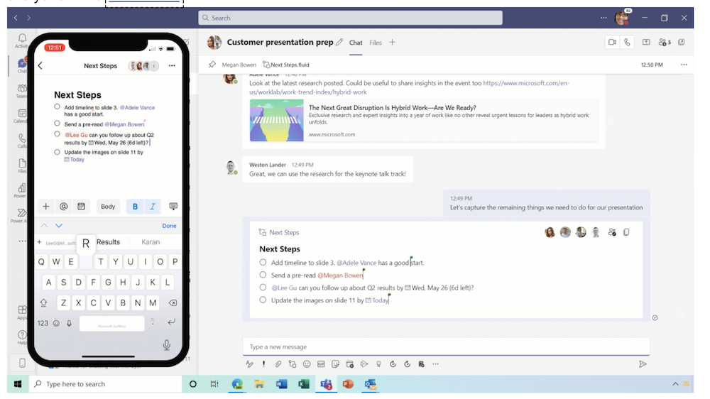Choose the 'Results' keyboard suggestion
This screenshot has height=399, width=710.
108,242
